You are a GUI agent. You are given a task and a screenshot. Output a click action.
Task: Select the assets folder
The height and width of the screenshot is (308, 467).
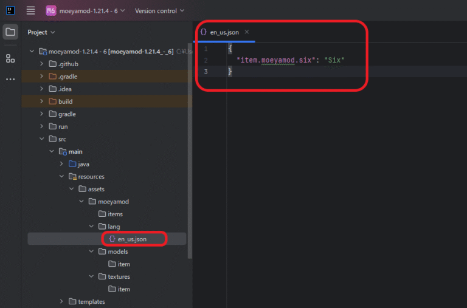91,189
